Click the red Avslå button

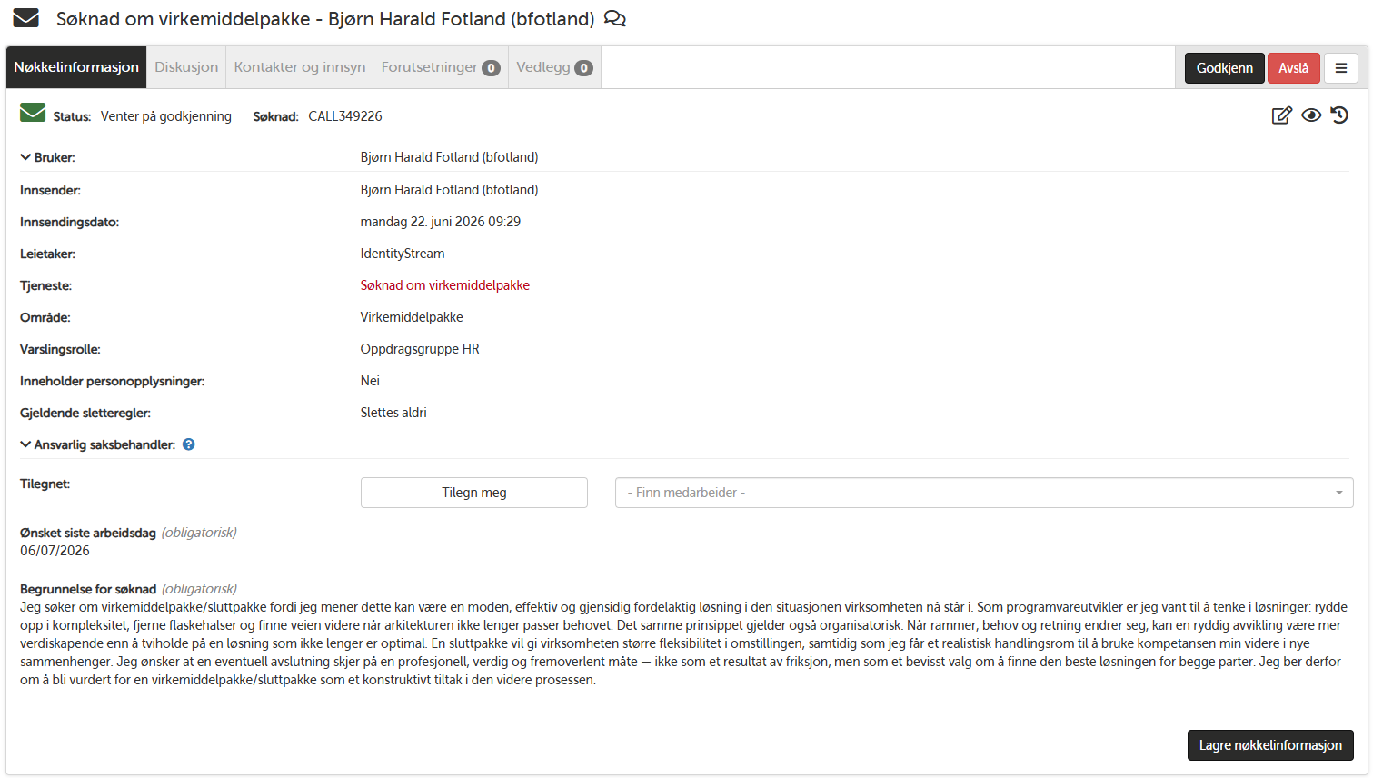coord(1294,68)
